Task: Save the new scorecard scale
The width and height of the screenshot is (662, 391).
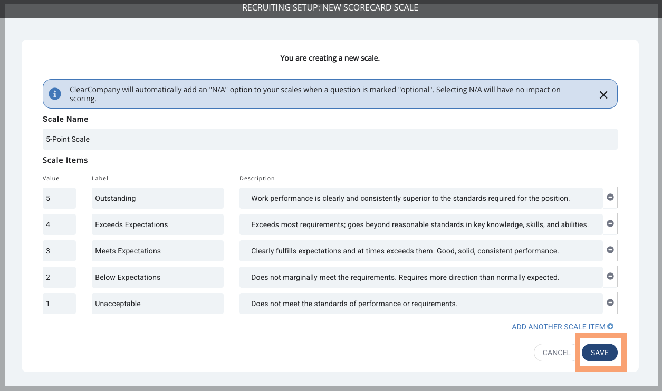Action: [x=600, y=353]
